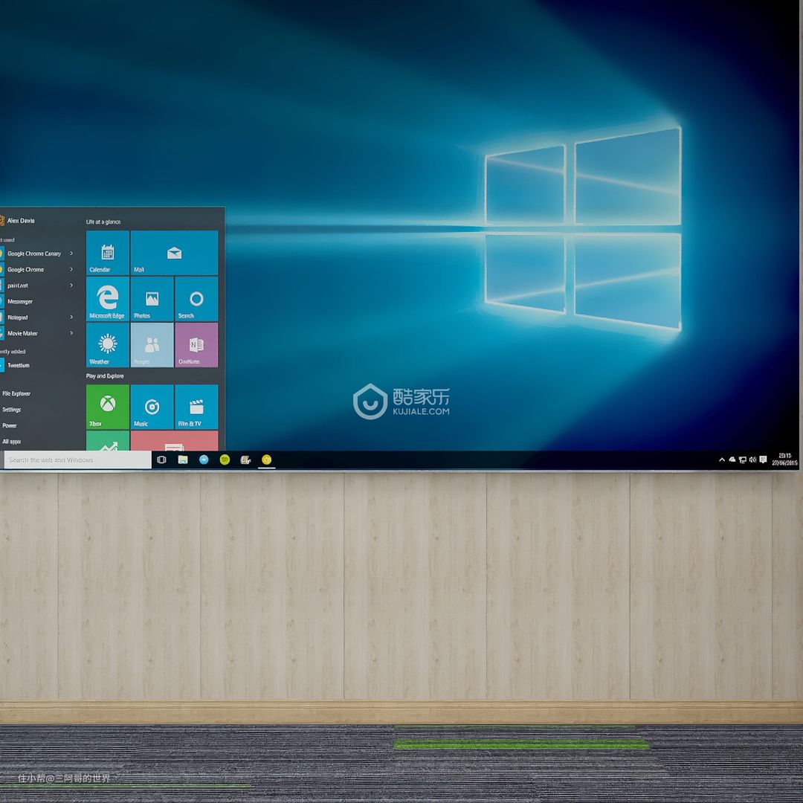803x803 pixels.
Task: Open the Music tile
Action: [152, 407]
